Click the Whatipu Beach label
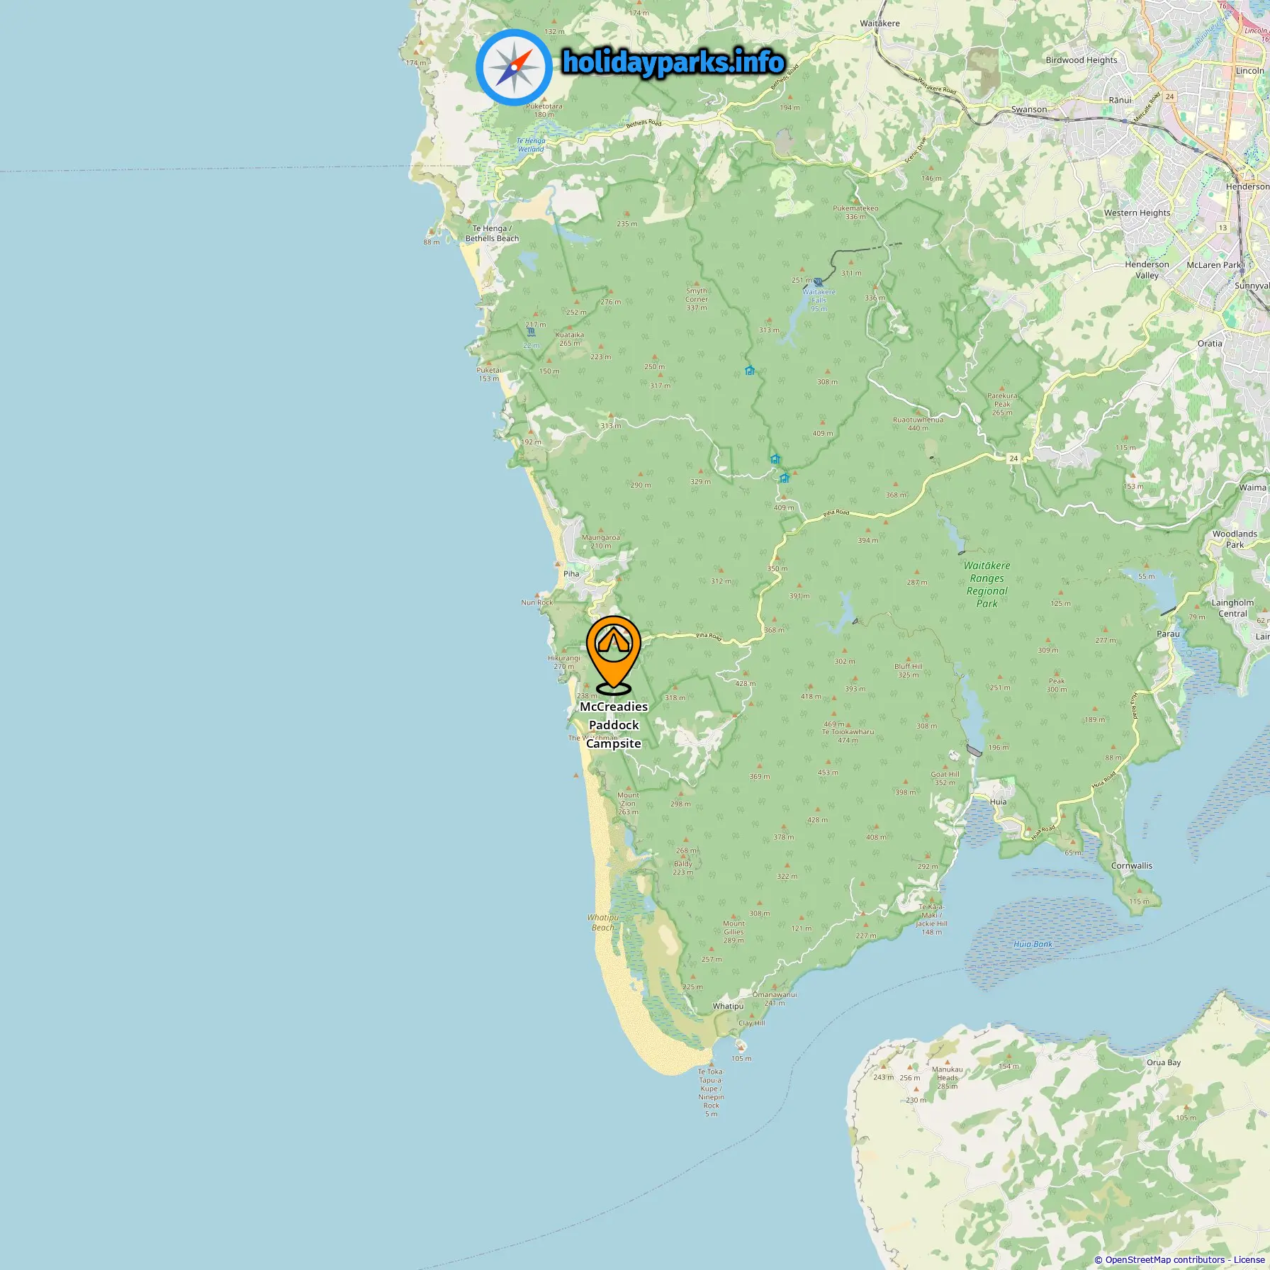1270x1270 pixels. coord(602,922)
